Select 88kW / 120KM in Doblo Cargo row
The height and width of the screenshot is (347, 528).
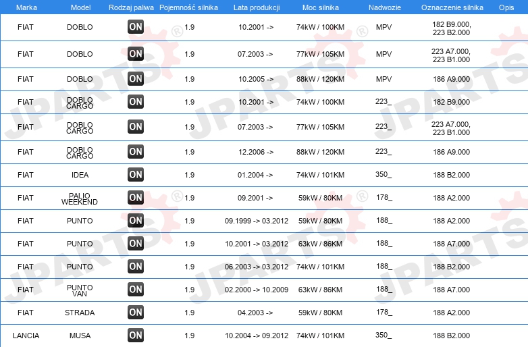click(320, 152)
